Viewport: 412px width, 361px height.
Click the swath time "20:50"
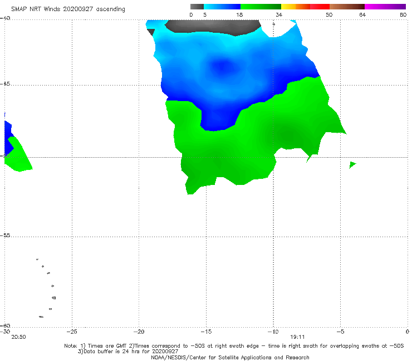19,337
